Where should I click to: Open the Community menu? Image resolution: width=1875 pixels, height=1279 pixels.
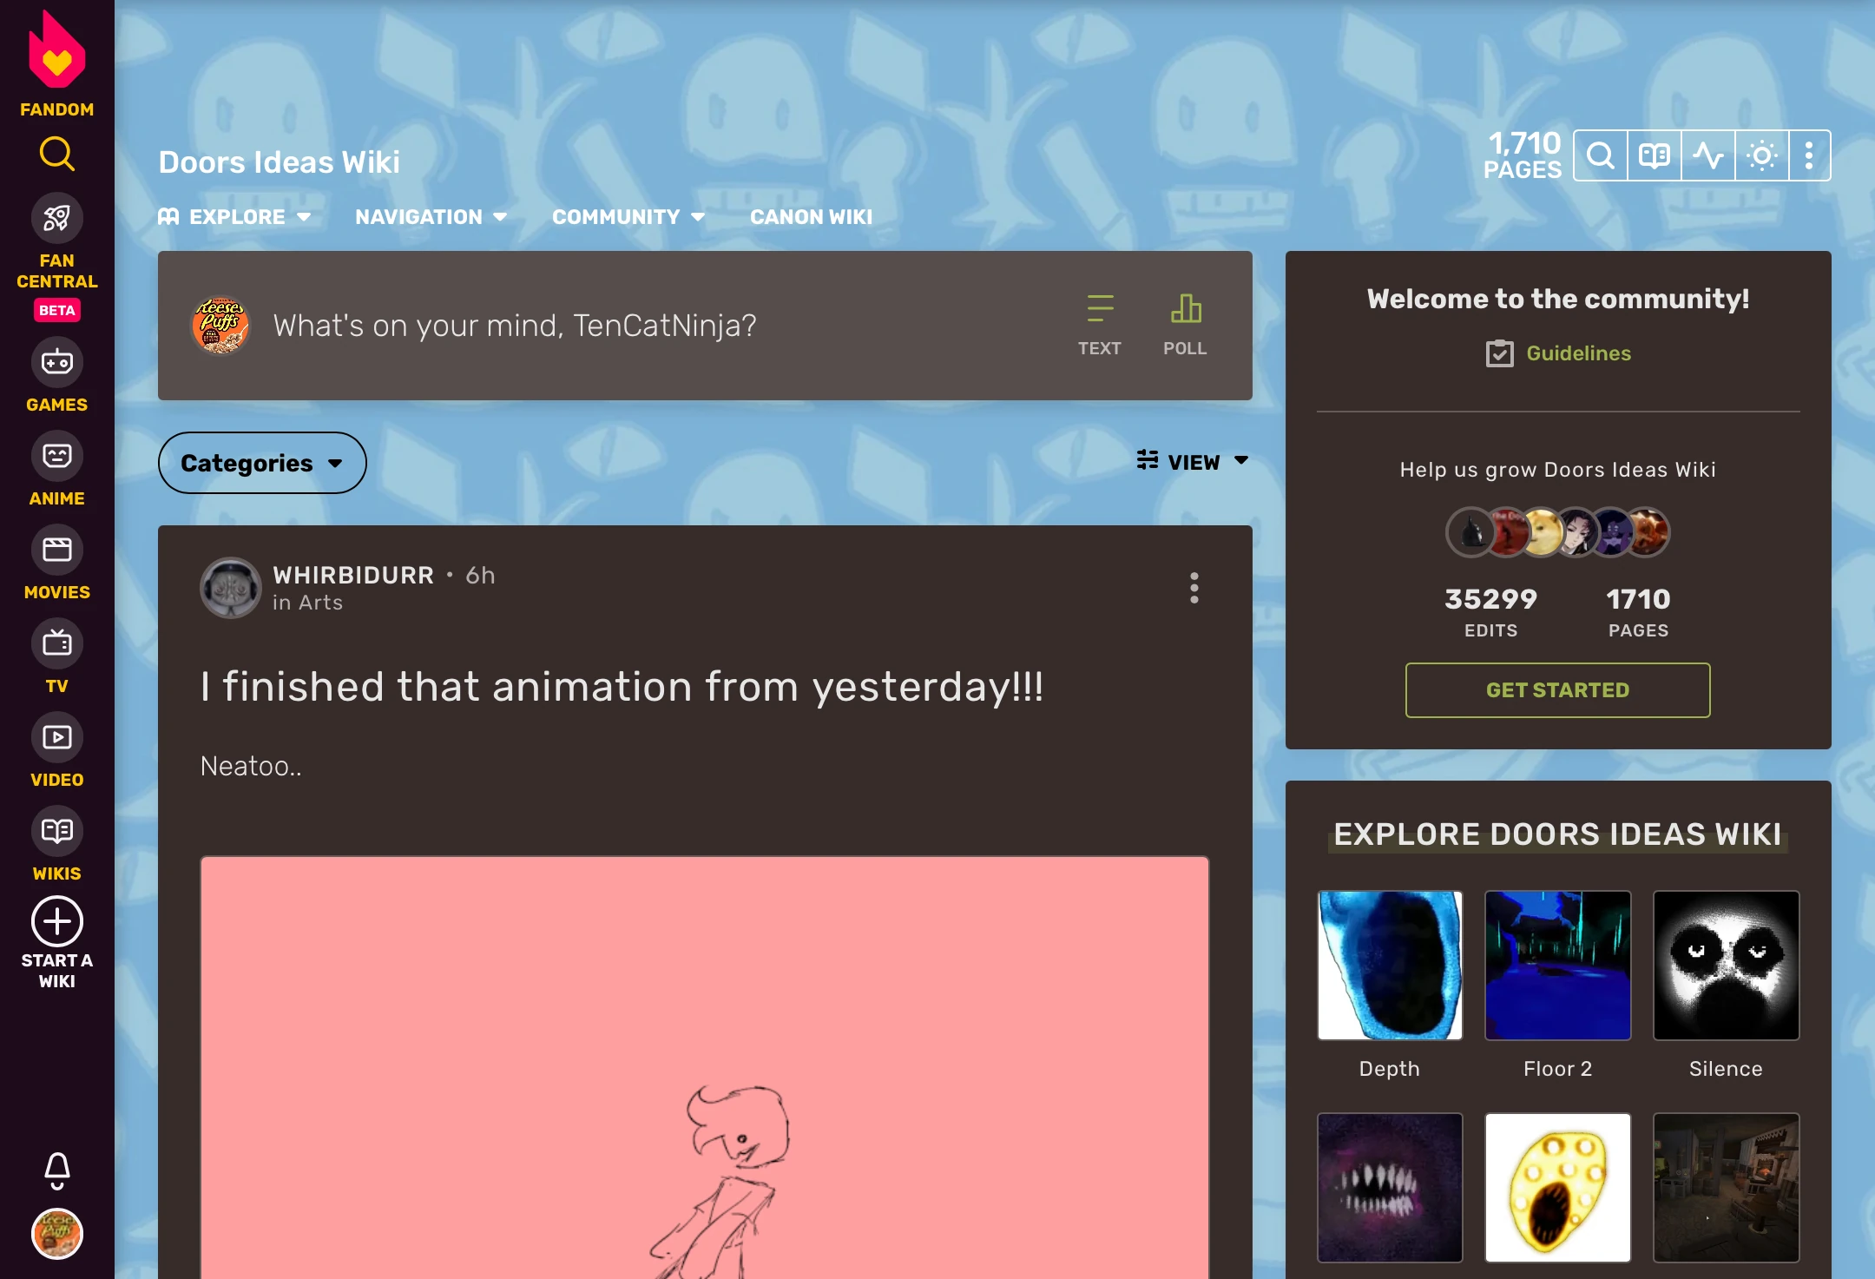(x=628, y=217)
